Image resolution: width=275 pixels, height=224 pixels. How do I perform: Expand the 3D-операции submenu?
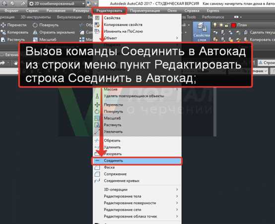point(137,190)
